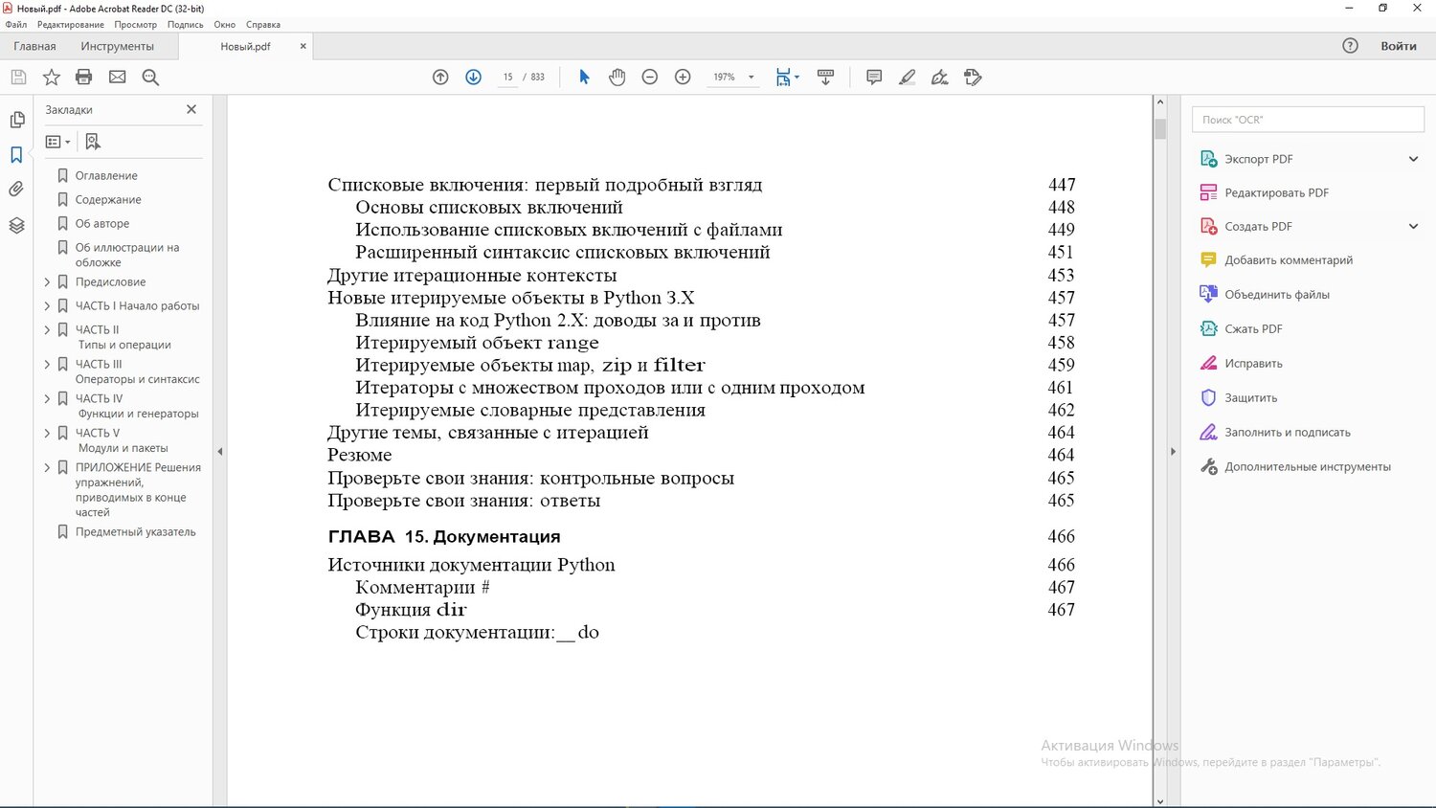Jump to Содержание bookmark
Image resolution: width=1436 pixels, height=808 pixels.
point(108,200)
